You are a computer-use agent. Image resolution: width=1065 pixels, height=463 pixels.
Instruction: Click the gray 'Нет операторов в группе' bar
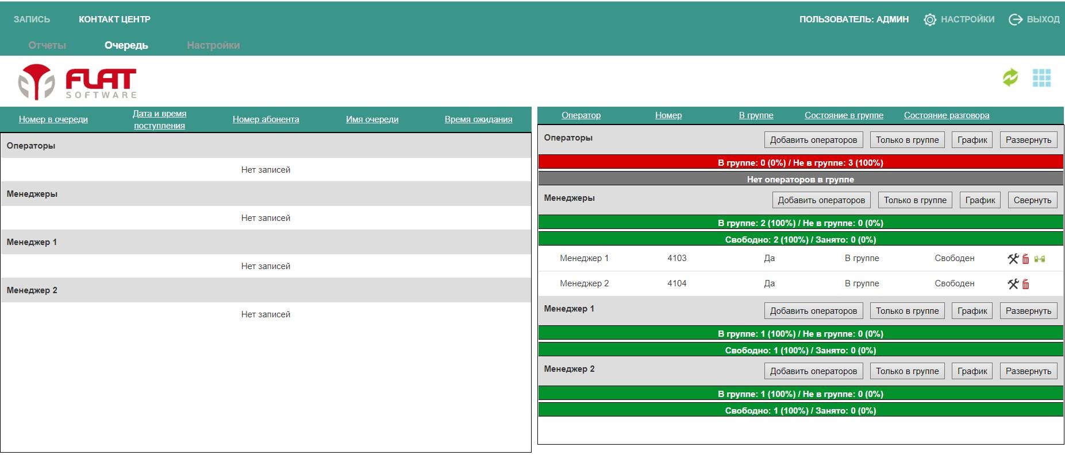(801, 179)
